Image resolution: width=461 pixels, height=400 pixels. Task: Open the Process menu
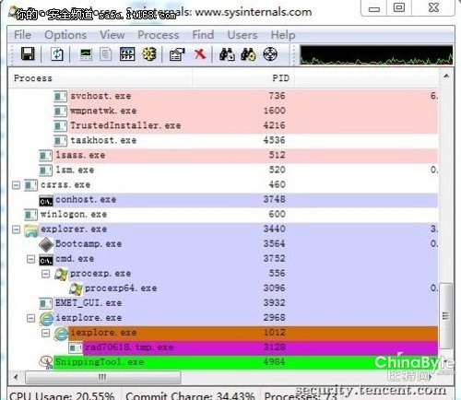coord(158,35)
